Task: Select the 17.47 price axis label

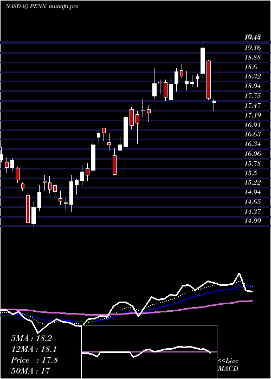Action: pyautogui.click(x=253, y=106)
